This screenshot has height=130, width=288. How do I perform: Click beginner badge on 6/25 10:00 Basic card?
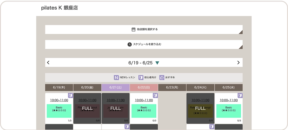pos(240,95)
